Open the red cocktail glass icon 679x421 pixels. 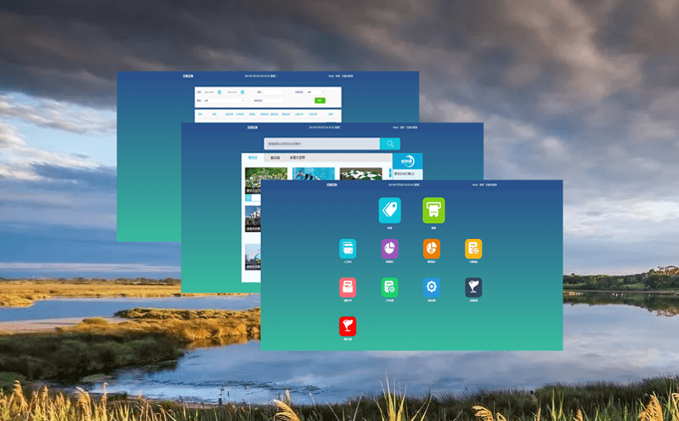pos(348,326)
